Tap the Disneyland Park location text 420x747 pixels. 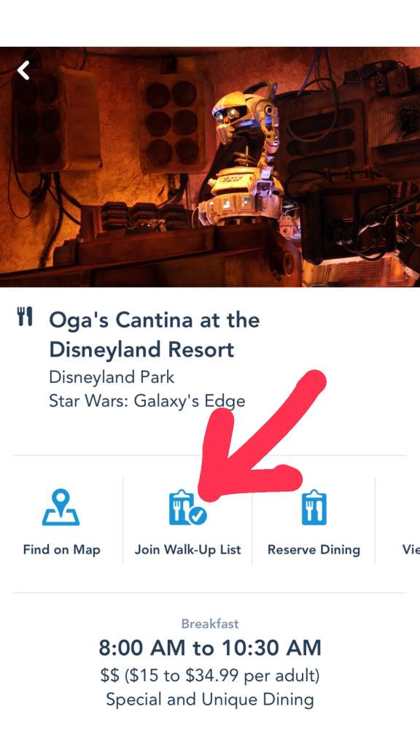[112, 378]
